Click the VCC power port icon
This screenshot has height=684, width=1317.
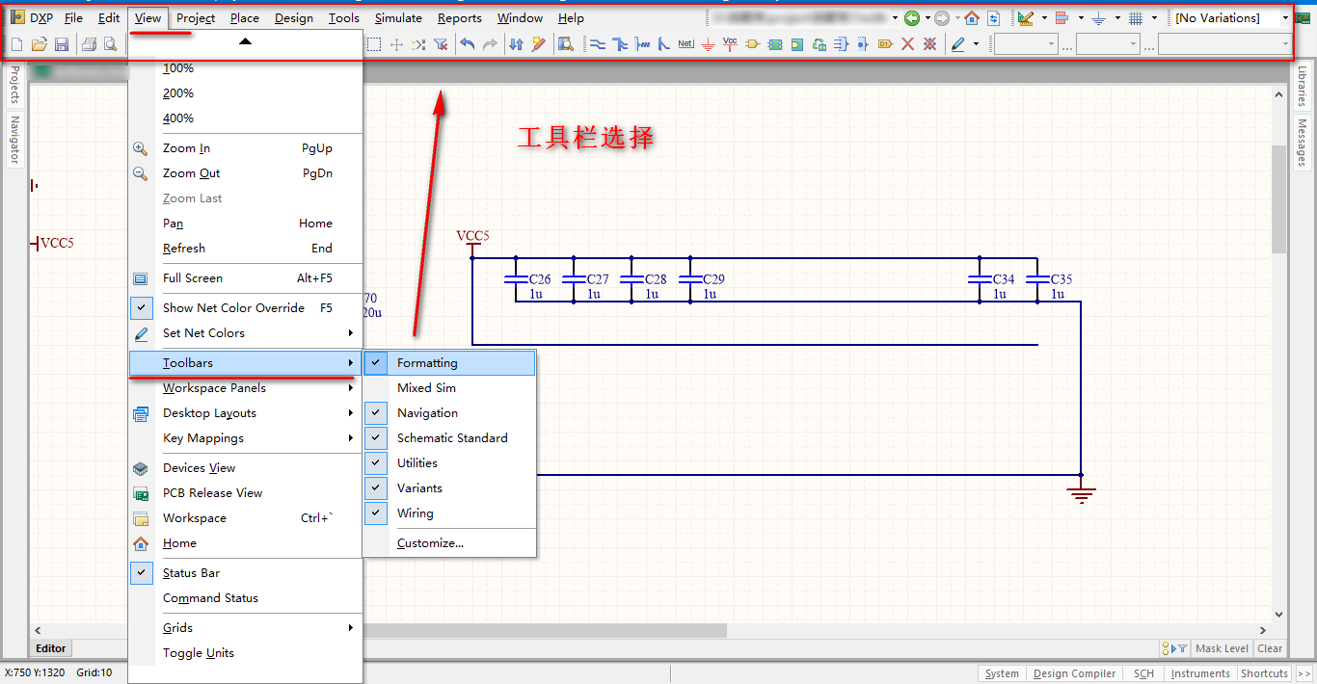click(x=730, y=44)
